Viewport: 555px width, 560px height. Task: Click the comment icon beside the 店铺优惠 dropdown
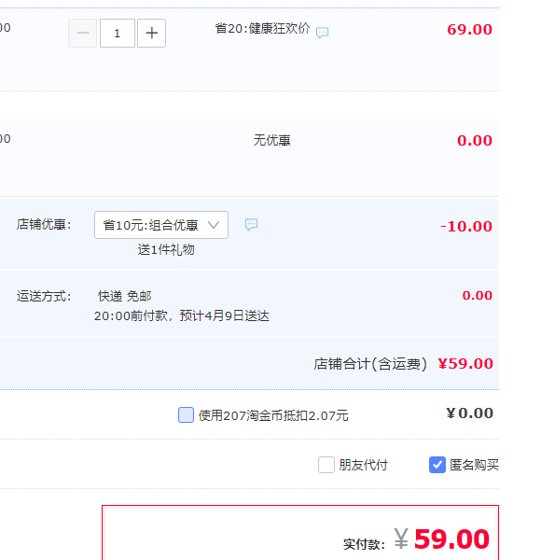pos(251,224)
